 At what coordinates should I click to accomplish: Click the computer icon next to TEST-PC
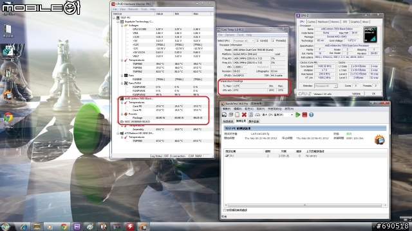[118, 17]
